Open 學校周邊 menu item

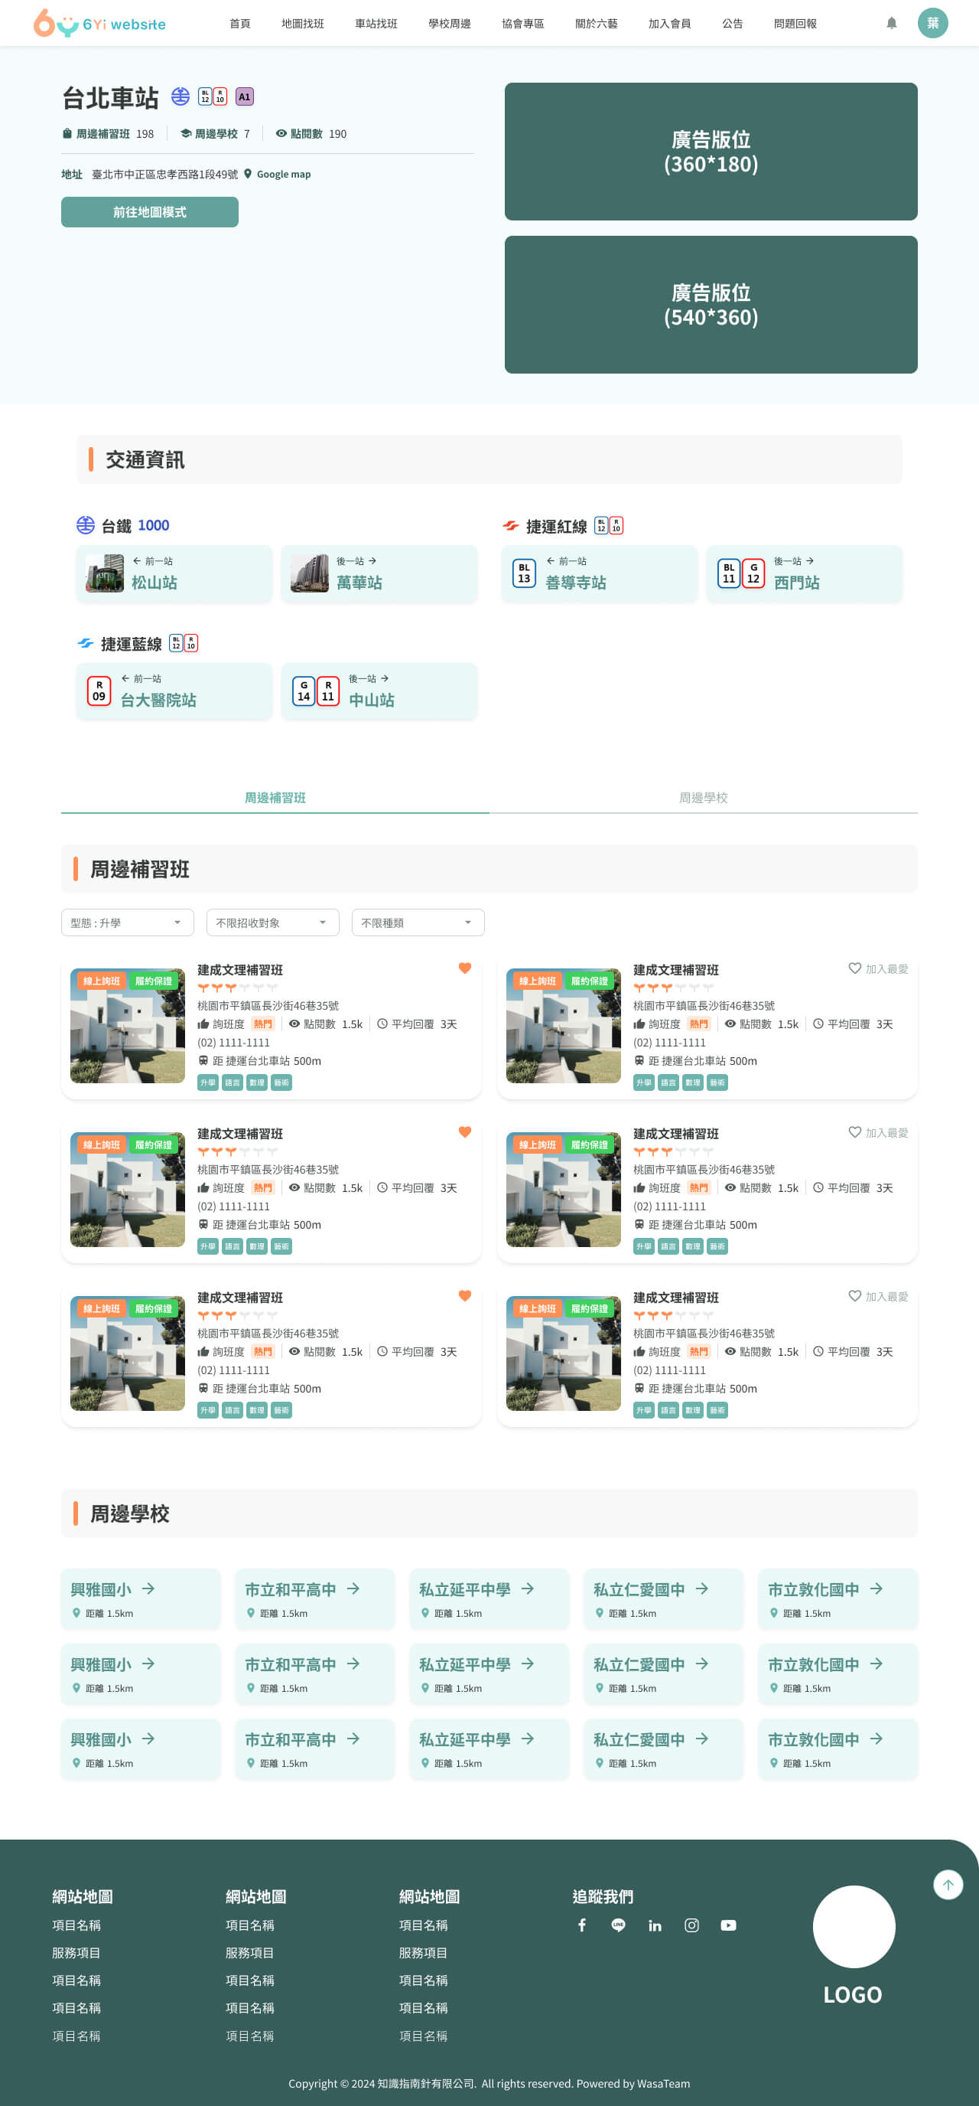(x=450, y=24)
